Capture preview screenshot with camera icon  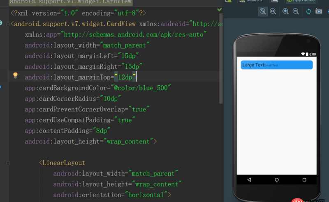319,11
